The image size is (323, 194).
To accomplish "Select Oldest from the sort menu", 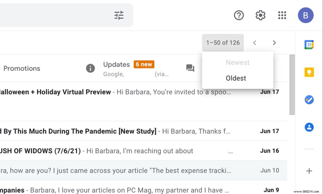I will 236,78.
